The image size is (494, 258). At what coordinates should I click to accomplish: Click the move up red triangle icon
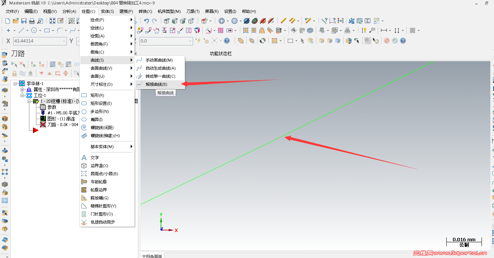(50, 73)
